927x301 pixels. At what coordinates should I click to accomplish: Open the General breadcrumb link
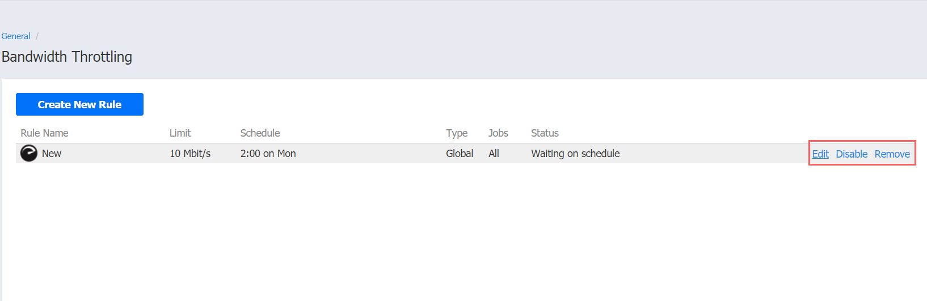tap(16, 36)
